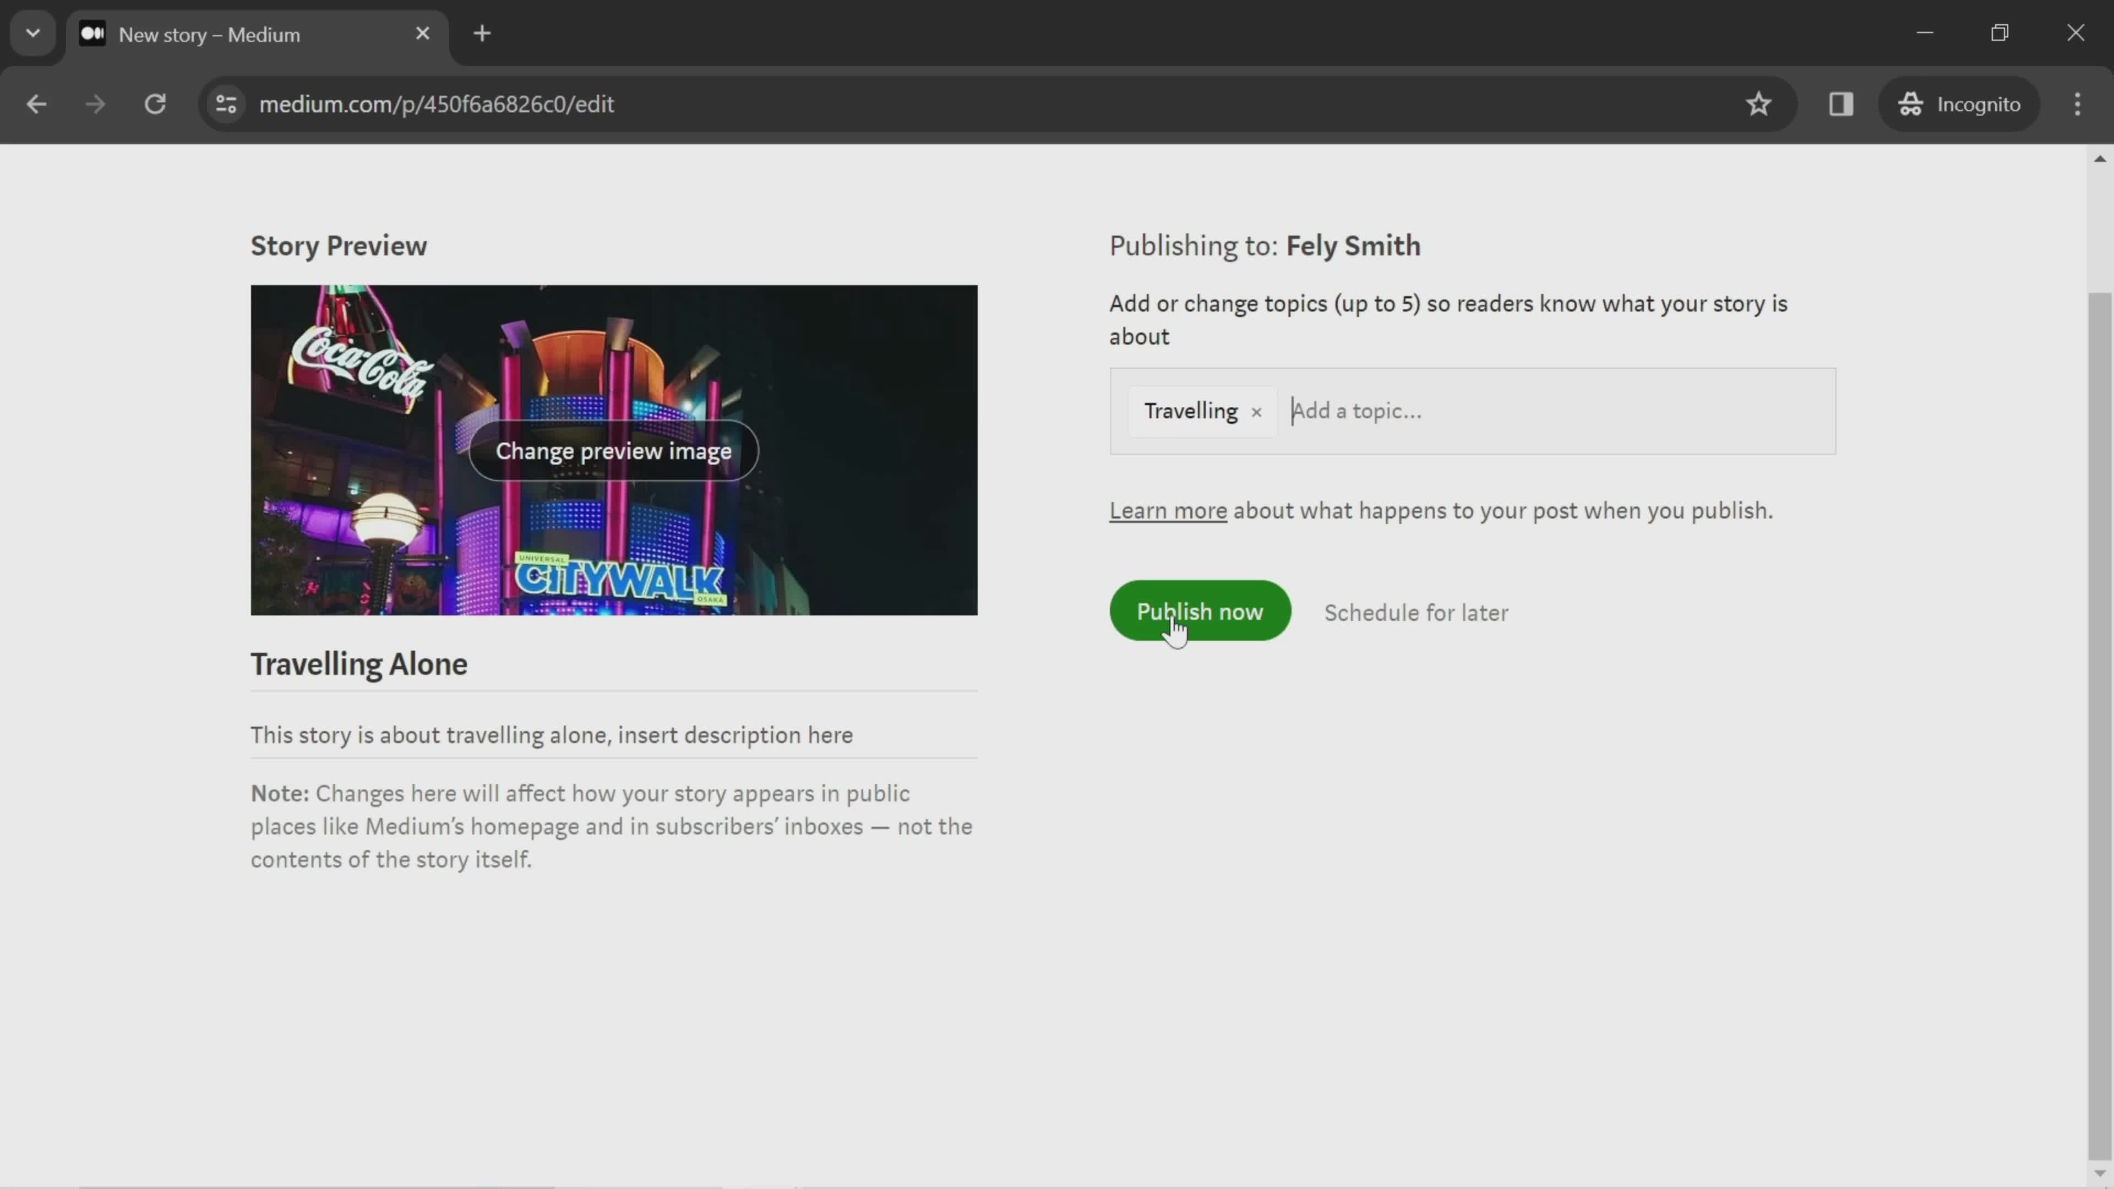Open the Learn more link
The height and width of the screenshot is (1189, 2114).
1168,510
